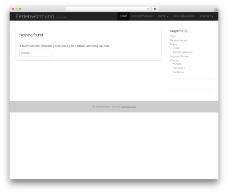
Task: Open Ferienwohnung link in Hauptmenü sidebar
Action: pyautogui.click(x=178, y=40)
